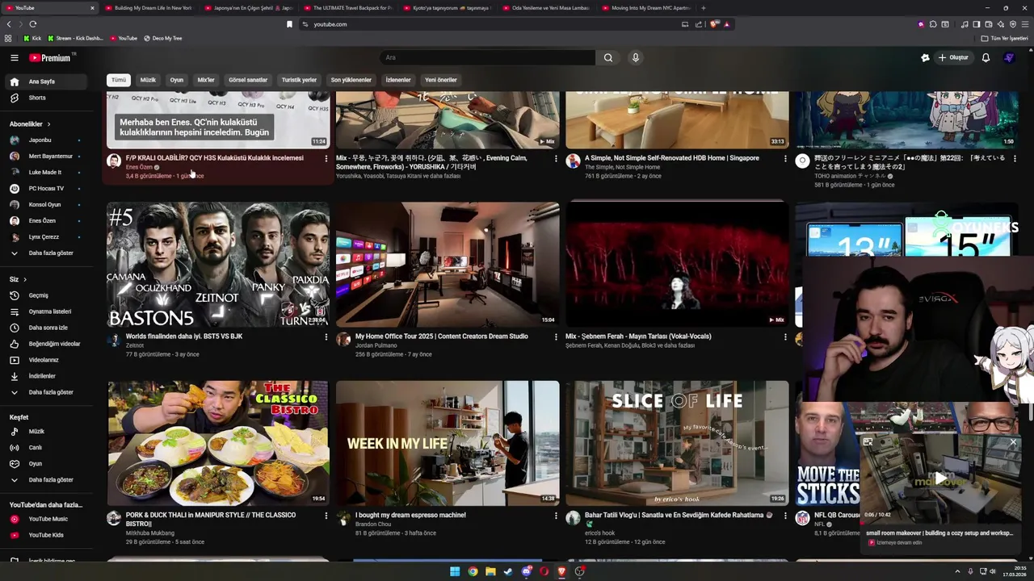1034x581 pixels.
Task: Open options for Bahar Tatili Vlog
Action: tap(785, 516)
